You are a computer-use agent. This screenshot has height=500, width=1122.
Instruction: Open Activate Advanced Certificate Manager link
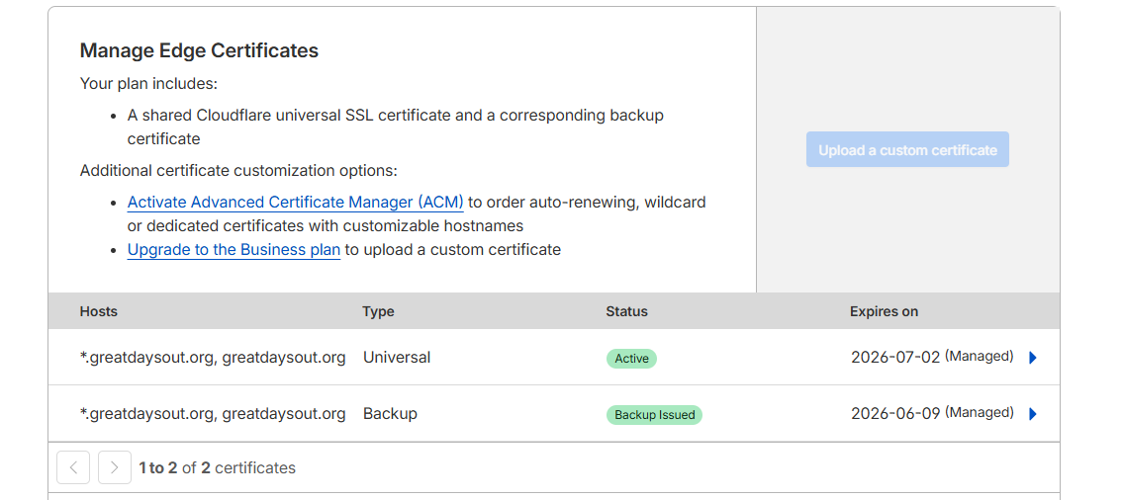(295, 203)
